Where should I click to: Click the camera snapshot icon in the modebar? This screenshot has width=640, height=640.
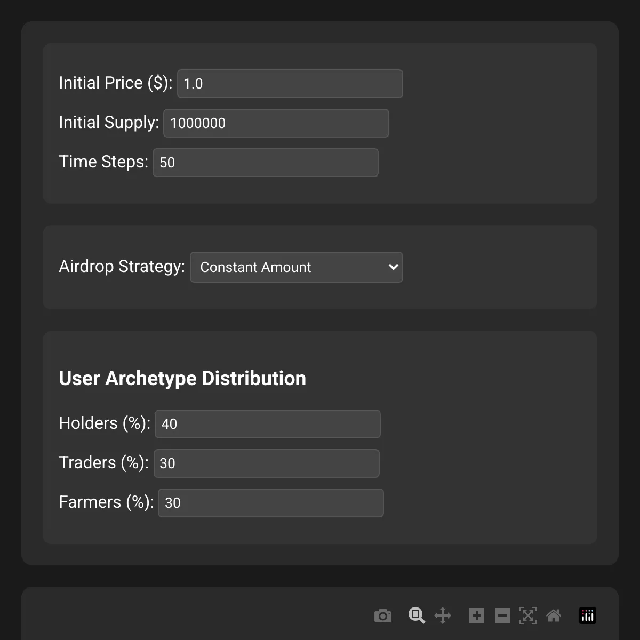(383, 615)
